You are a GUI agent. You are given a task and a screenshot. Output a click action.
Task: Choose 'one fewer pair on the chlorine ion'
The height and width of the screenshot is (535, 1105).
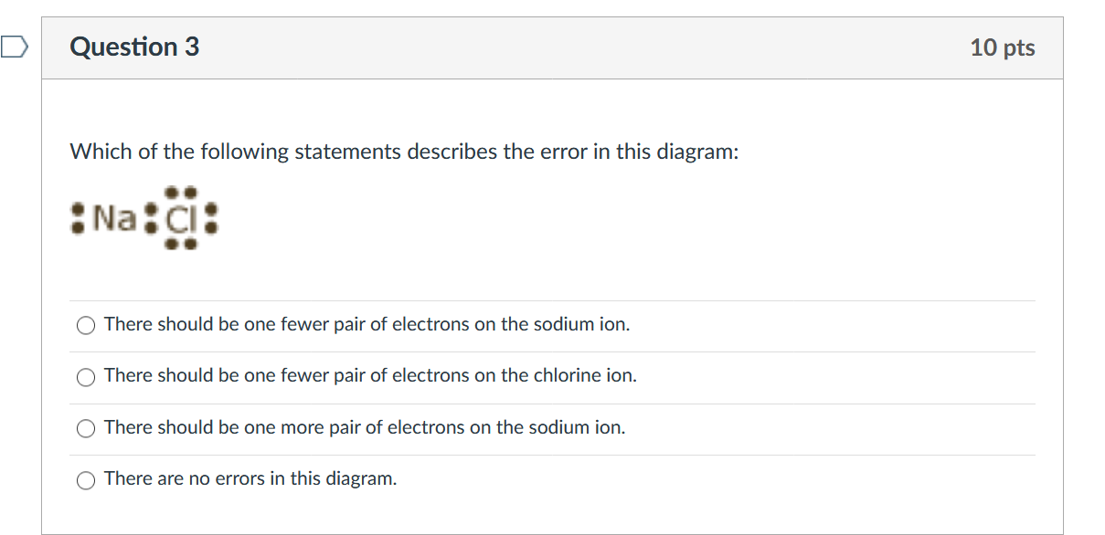click(x=86, y=376)
